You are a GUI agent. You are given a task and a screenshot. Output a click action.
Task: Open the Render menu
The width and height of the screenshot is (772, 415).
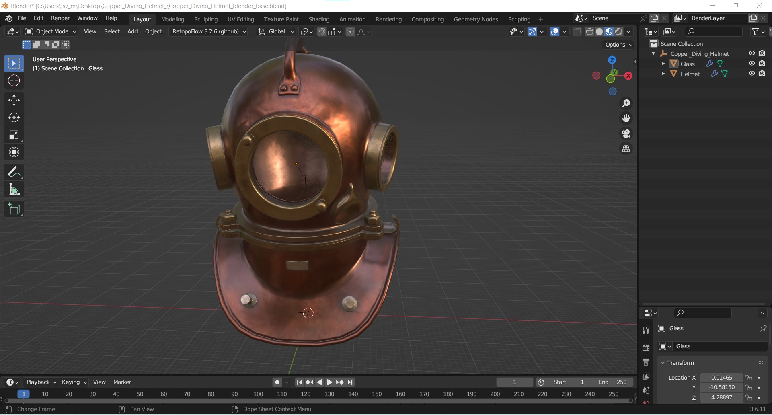coord(60,18)
